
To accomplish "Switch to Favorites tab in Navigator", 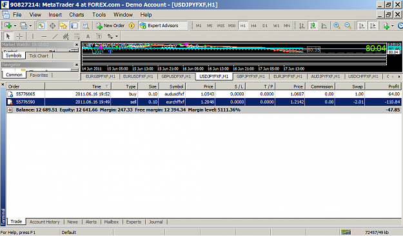I will pos(39,75).
